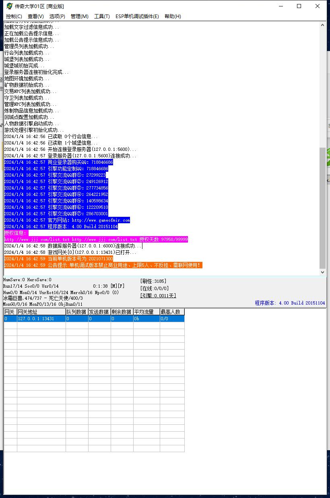
Task: Open the 查看(V) menu
Action: 36,16
